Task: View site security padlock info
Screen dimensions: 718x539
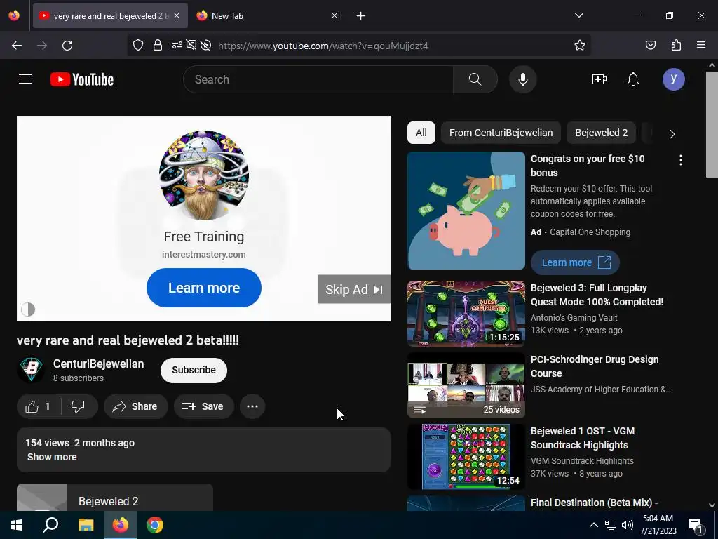Action: tap(158, 46)
